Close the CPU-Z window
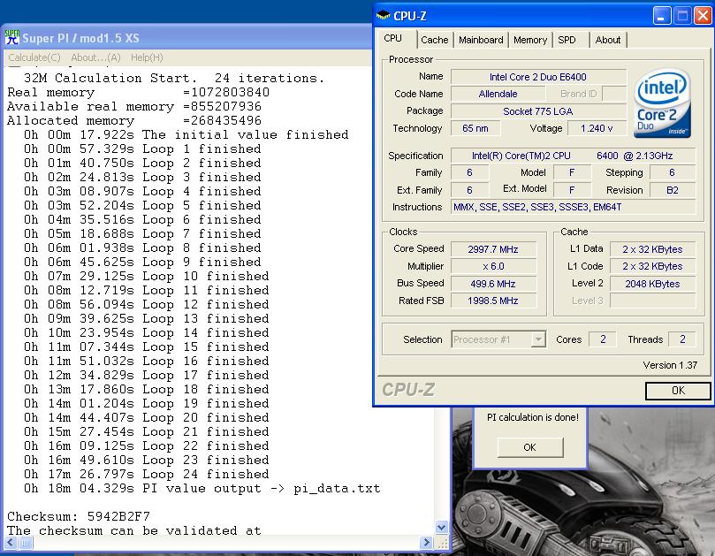The width and height of the screenshot is (715, 556). (x=703, y=16)
